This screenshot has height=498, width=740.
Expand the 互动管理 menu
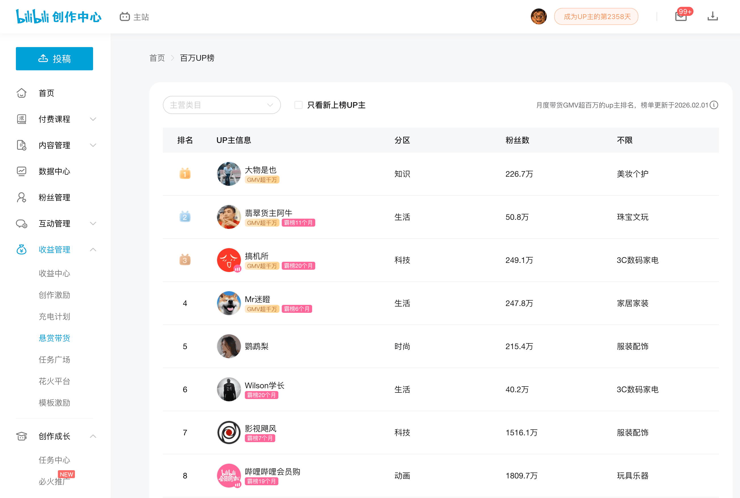93,223
